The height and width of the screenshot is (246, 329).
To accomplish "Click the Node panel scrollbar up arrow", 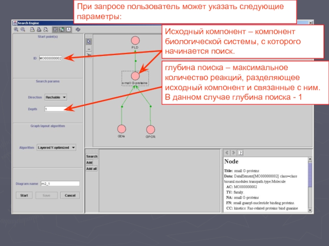I will [310, 159].
